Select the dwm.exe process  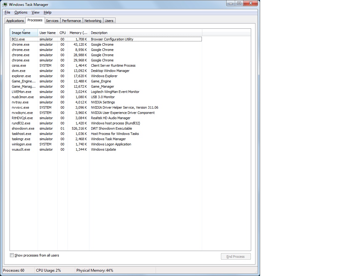click(106, 71)
